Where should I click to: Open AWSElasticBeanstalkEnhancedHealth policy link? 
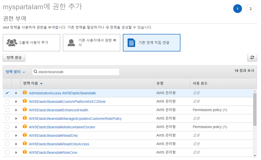click(x=59, y=110)
